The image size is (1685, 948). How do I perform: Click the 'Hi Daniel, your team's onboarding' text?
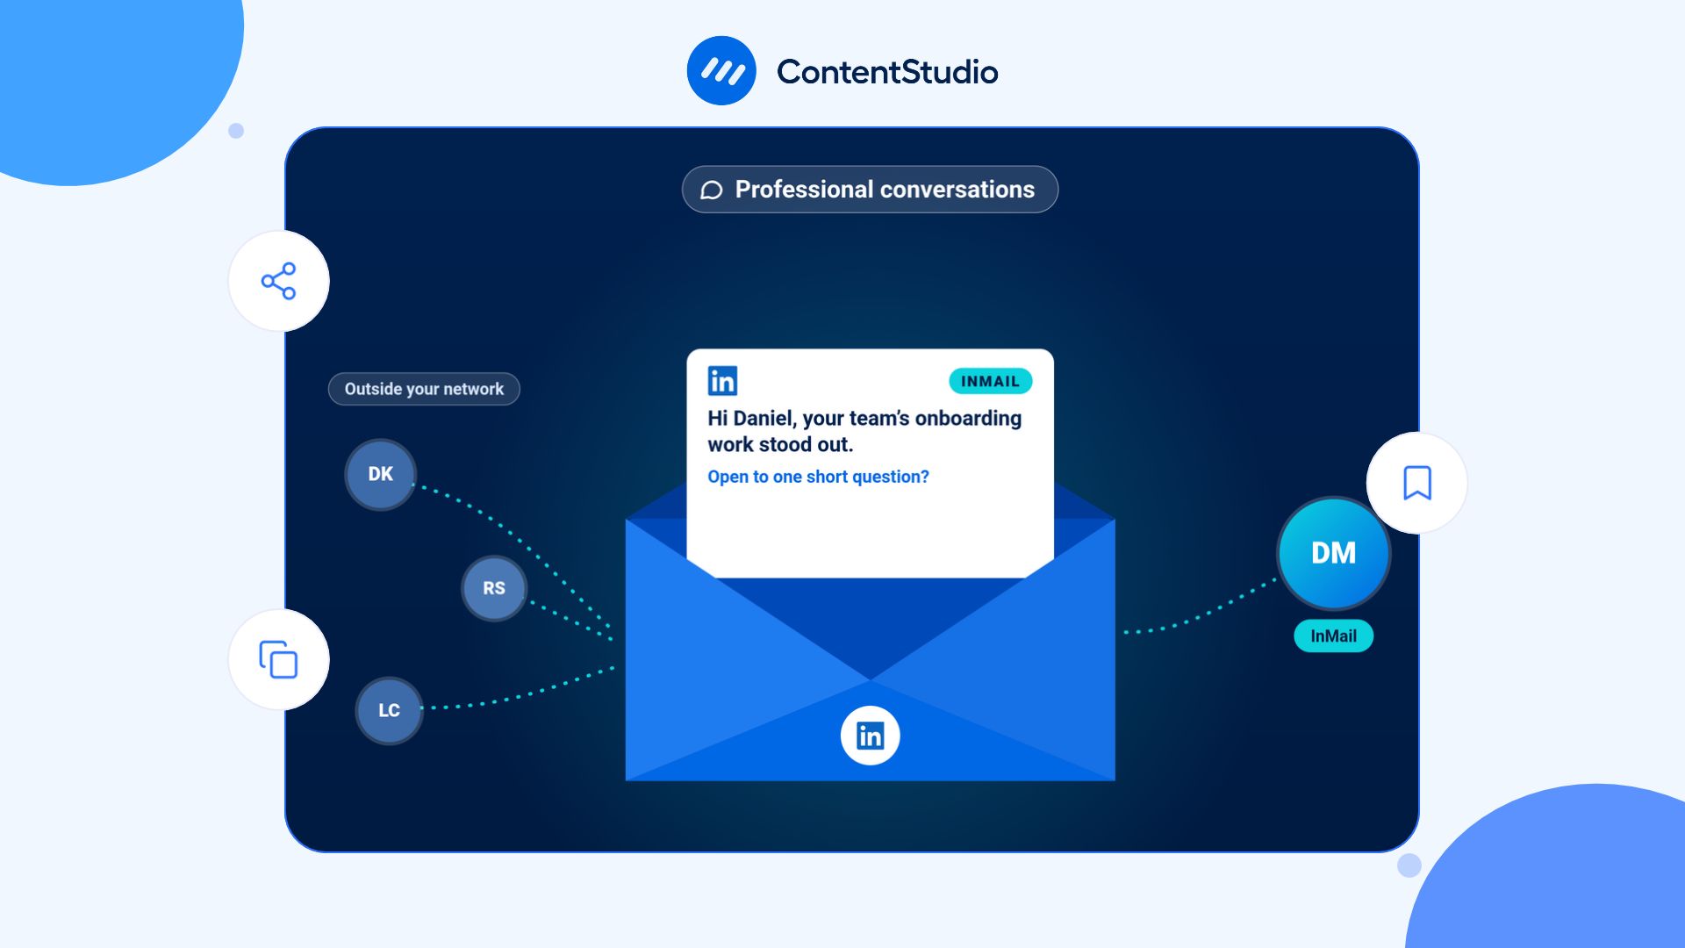864,418
